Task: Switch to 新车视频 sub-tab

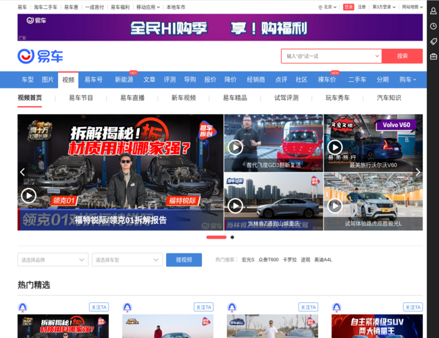Action: [x=184, y=98]
